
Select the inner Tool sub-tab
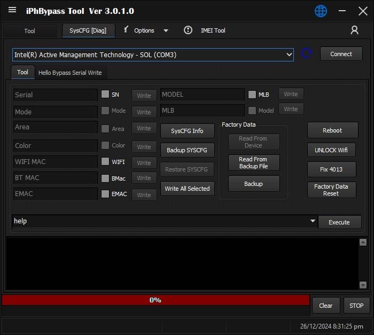(22, 72)
